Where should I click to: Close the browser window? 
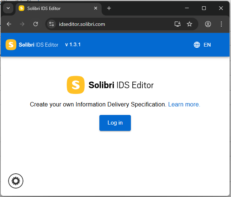coord(221,8)
